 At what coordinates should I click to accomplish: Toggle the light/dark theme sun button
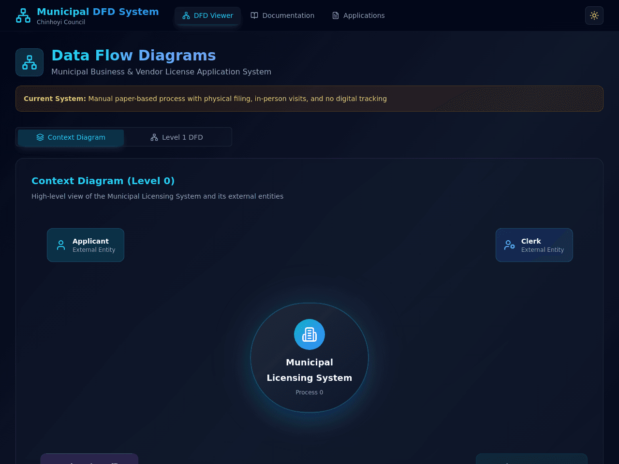pyautogui.click(x=594, y=15)
